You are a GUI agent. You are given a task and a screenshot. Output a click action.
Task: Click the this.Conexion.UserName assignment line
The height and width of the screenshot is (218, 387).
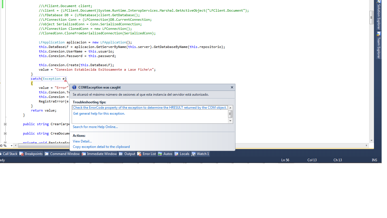76,51
